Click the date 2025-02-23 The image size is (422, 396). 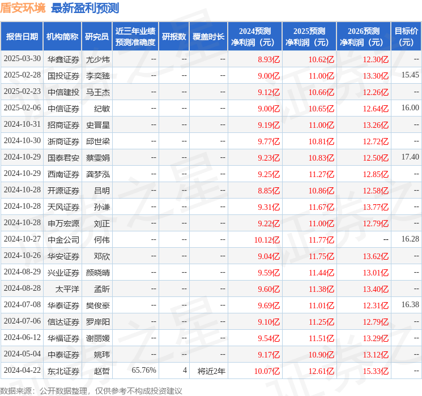[x=22, y=91]
